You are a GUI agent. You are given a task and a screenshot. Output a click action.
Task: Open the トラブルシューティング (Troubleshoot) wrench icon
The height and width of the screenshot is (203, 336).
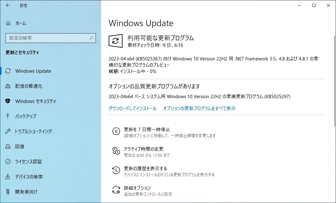click(7, 131)
